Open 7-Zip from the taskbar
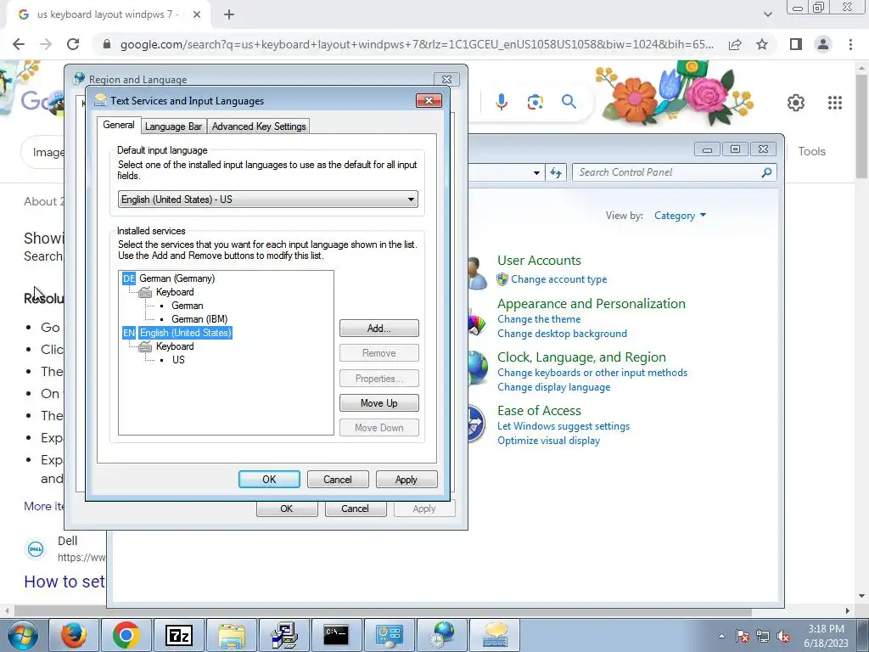This screenshot has height=652, width=869. point(178,635)
